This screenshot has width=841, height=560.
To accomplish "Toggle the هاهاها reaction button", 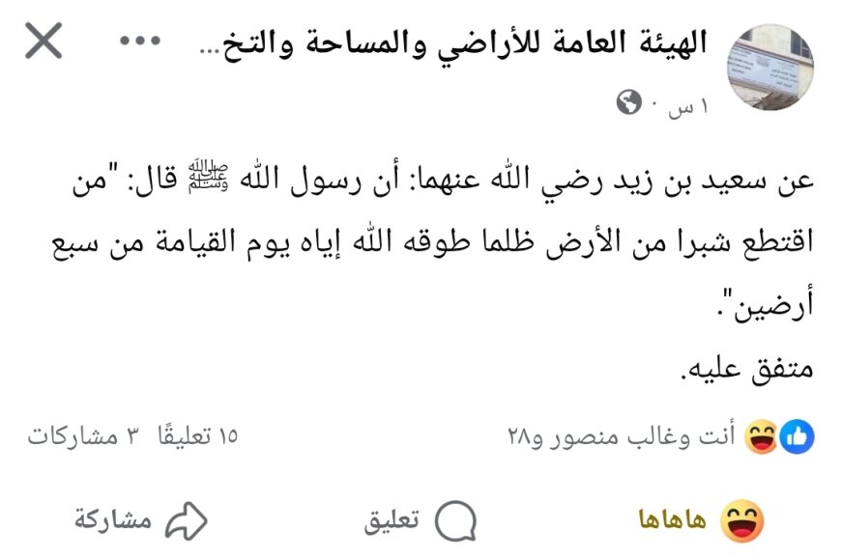I will coord(701,520).
